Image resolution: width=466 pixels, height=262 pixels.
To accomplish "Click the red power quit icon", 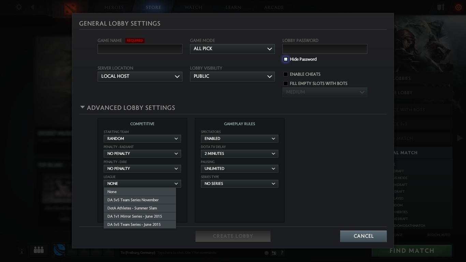I will (458, 7).
